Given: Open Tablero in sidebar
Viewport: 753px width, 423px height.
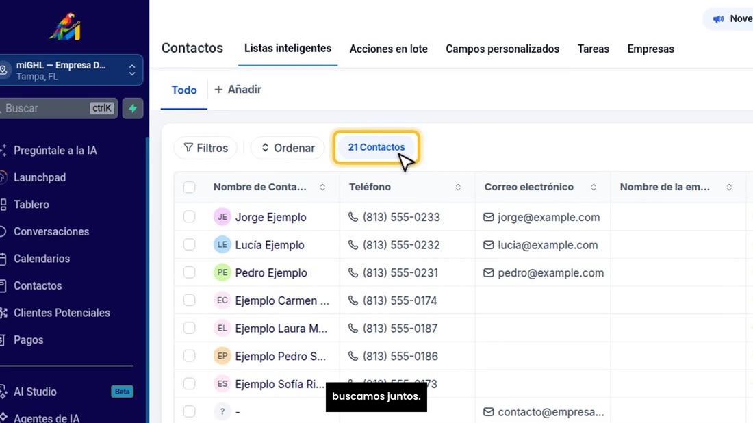Looking at the screenshot, I should point(31,205).
